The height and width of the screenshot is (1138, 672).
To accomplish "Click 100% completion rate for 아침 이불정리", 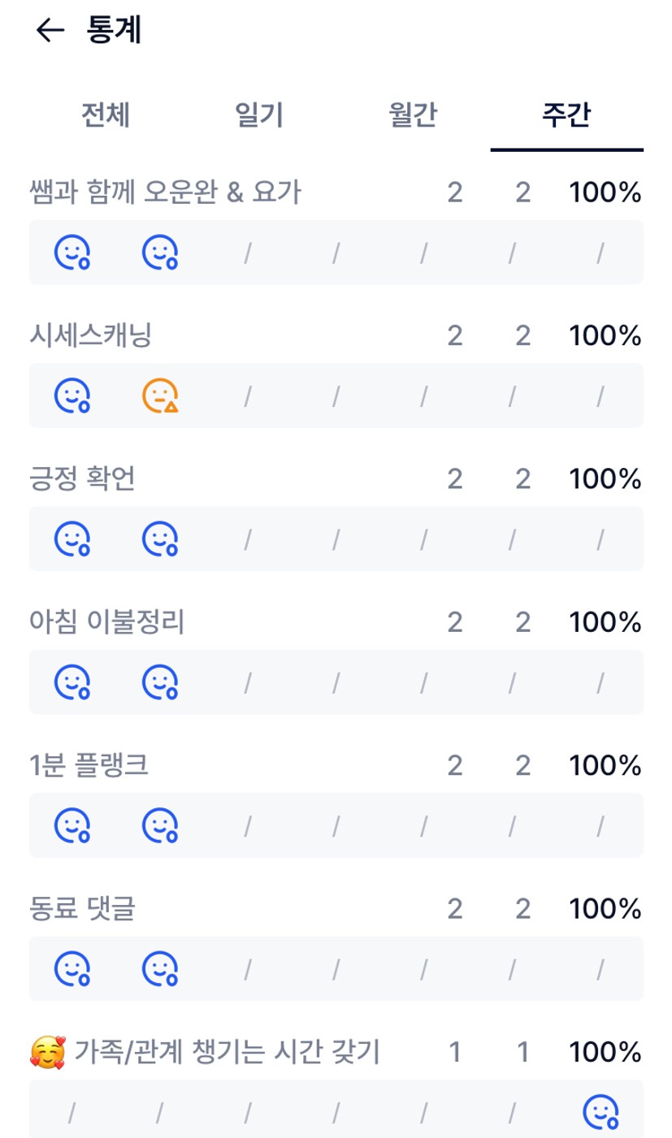I will (605, 622).
